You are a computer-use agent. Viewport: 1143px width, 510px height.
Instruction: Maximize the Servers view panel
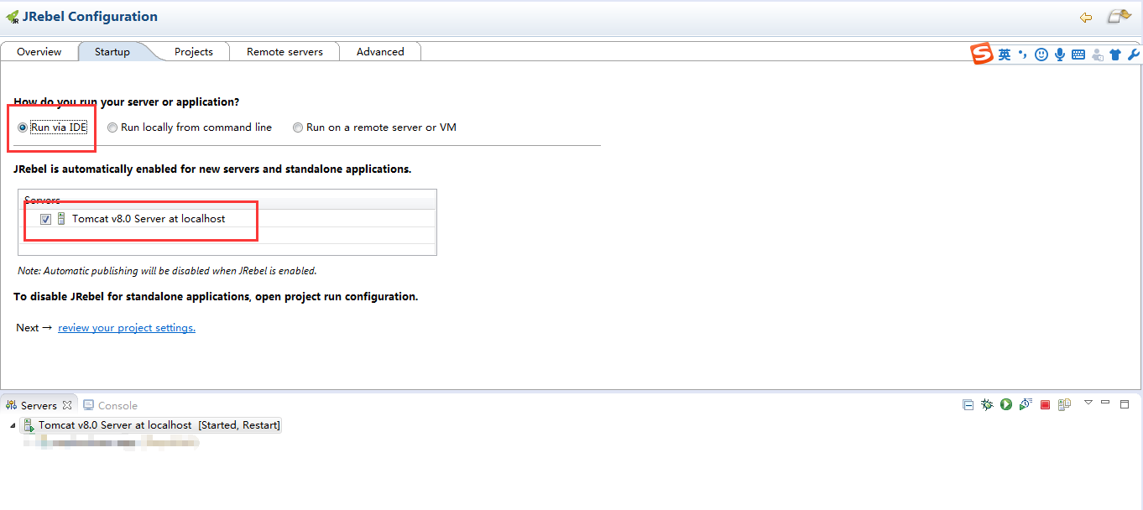[x=1125, y=403]
